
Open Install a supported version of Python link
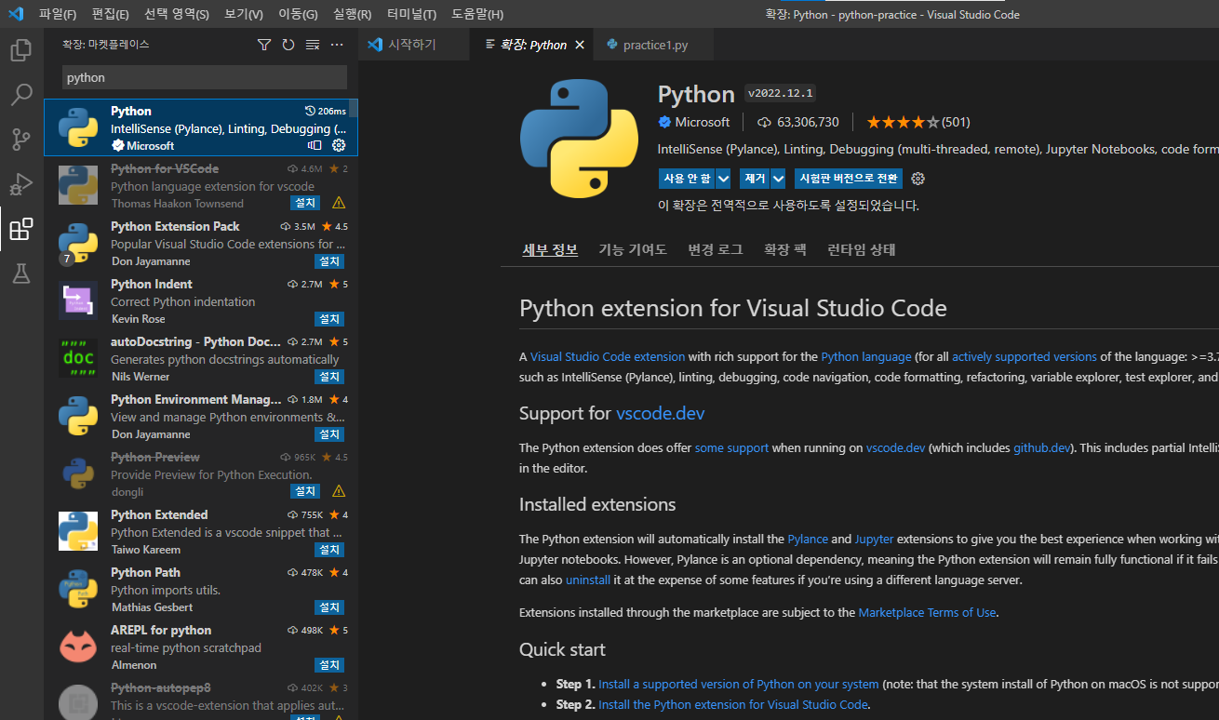pos(739,684)
